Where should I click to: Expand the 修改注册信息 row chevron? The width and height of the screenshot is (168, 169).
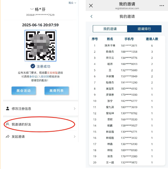click(74, 109)
